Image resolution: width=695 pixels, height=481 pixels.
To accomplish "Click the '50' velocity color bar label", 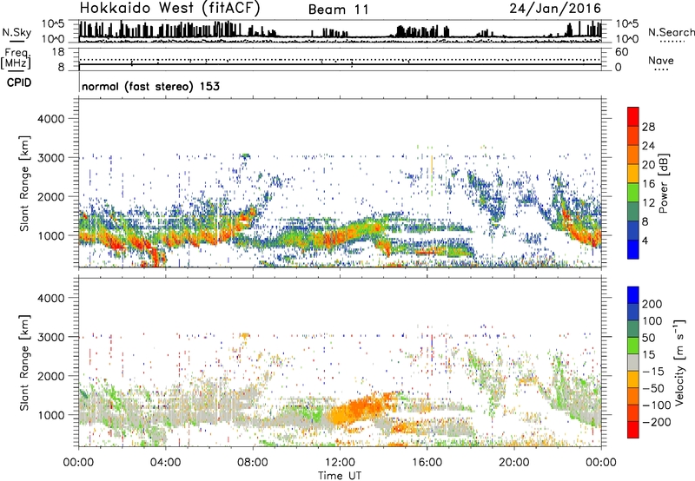I will coord(648,338).
